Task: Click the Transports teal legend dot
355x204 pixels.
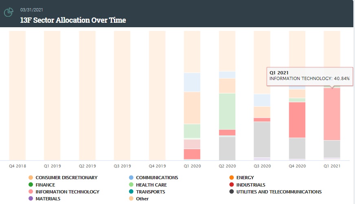Action: 131,192
